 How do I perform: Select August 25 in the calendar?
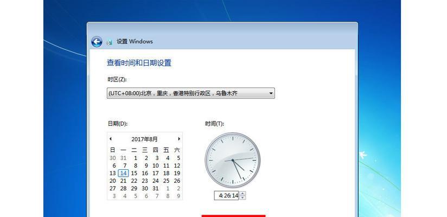pyautogui.click(x=166, y=181)
